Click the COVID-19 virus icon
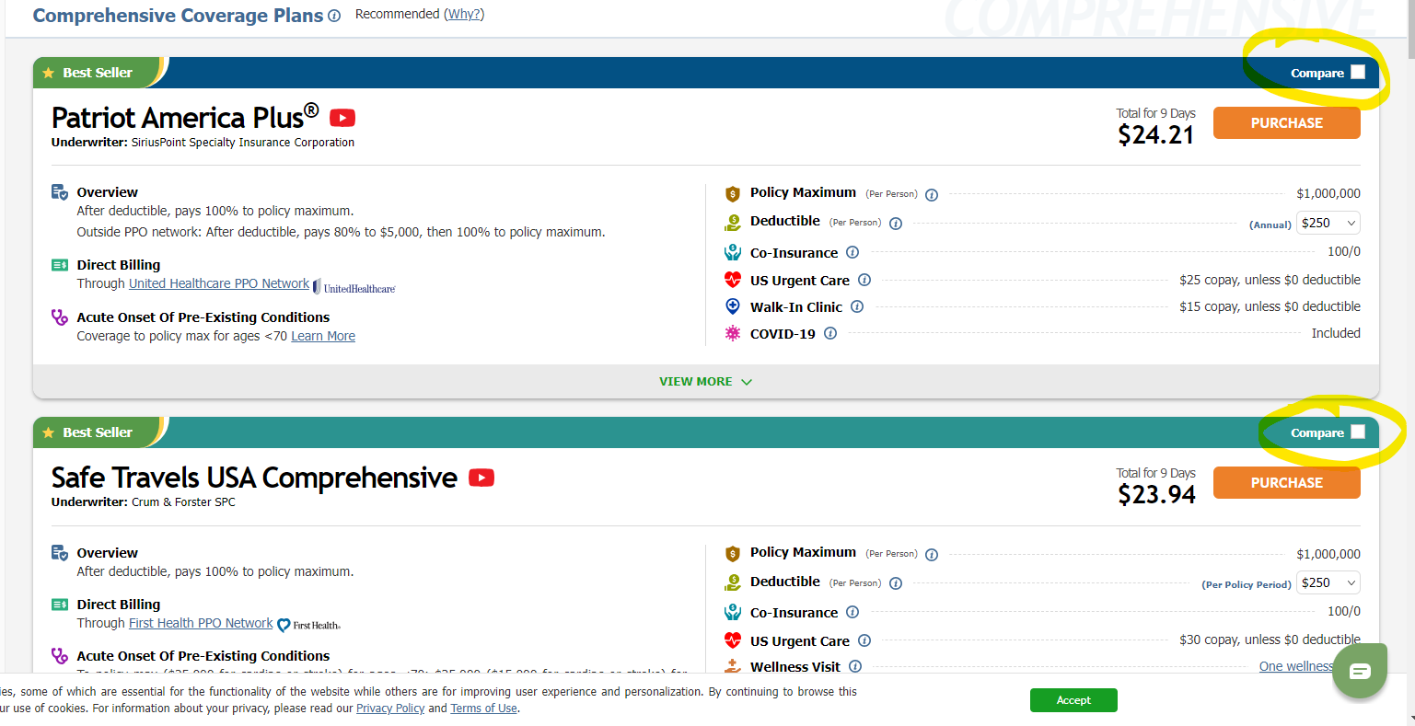This screenshot has width=1415, height=726. click(x=733, y=333)
